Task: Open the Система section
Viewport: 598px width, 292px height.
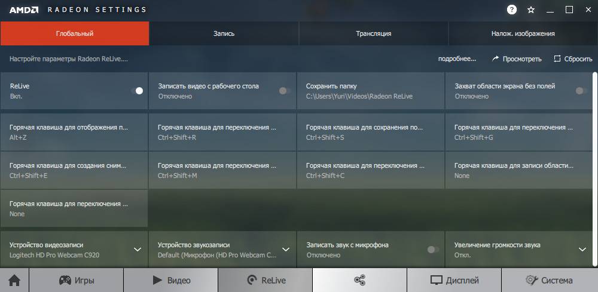Action: pyautogui.click(x=550, y=281)
